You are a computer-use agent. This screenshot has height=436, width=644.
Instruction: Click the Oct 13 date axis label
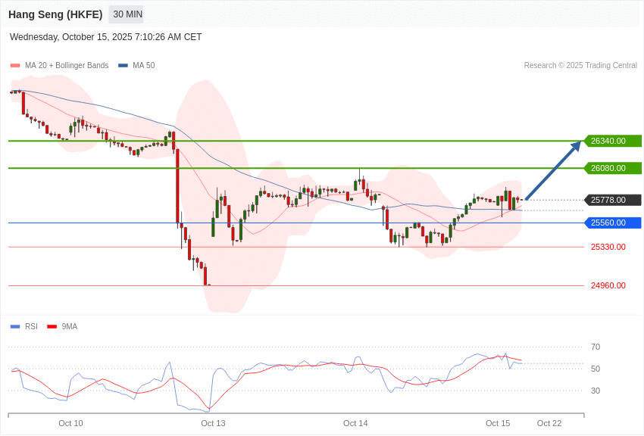pos(213,423)
